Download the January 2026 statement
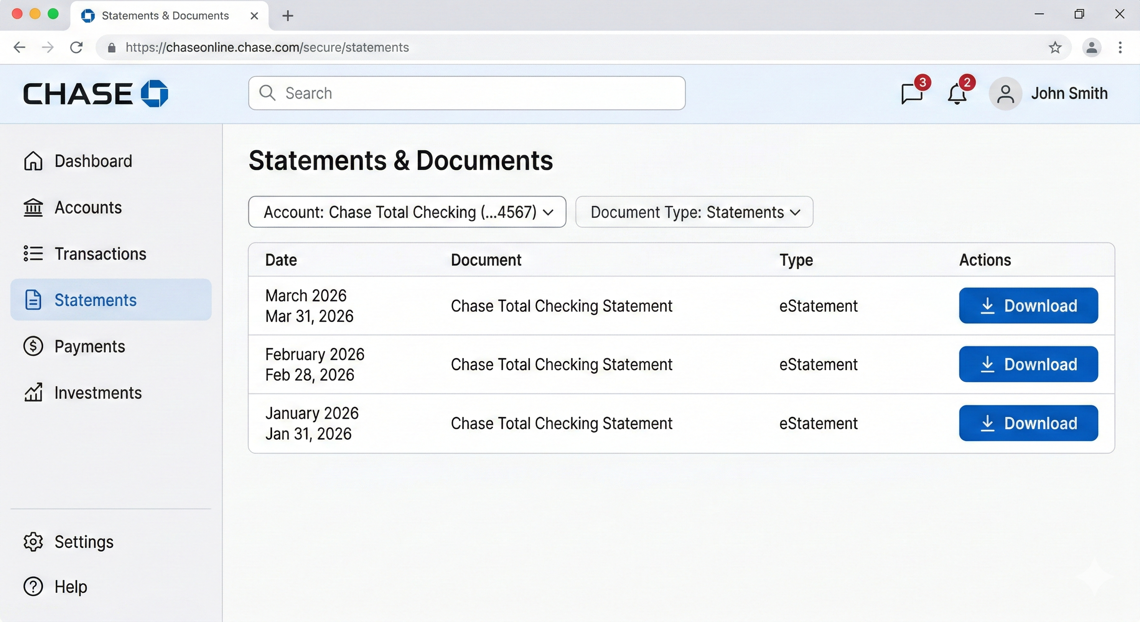The image size is (1140, 622). (1028, 423)
